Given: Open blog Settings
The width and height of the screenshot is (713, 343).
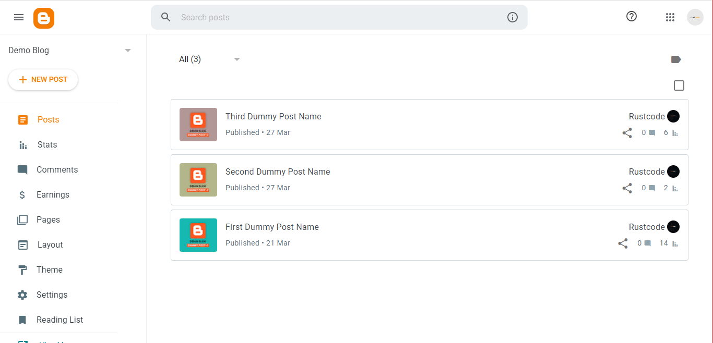Looking at the screenshot, I should pyautogui.click(x=52, y=295).
